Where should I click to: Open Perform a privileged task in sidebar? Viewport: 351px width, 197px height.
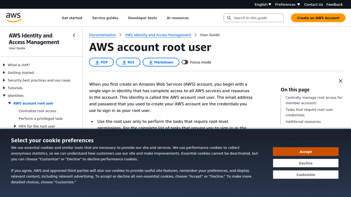41,118
